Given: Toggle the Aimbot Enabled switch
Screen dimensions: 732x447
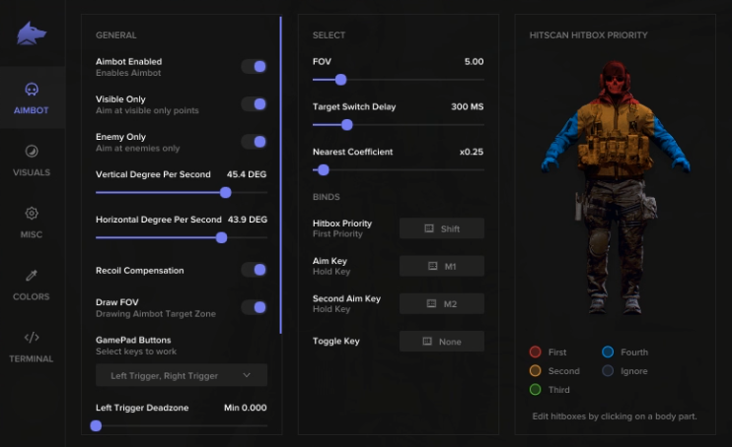Looking at the screenshot, I should click(x=255, y=67).
